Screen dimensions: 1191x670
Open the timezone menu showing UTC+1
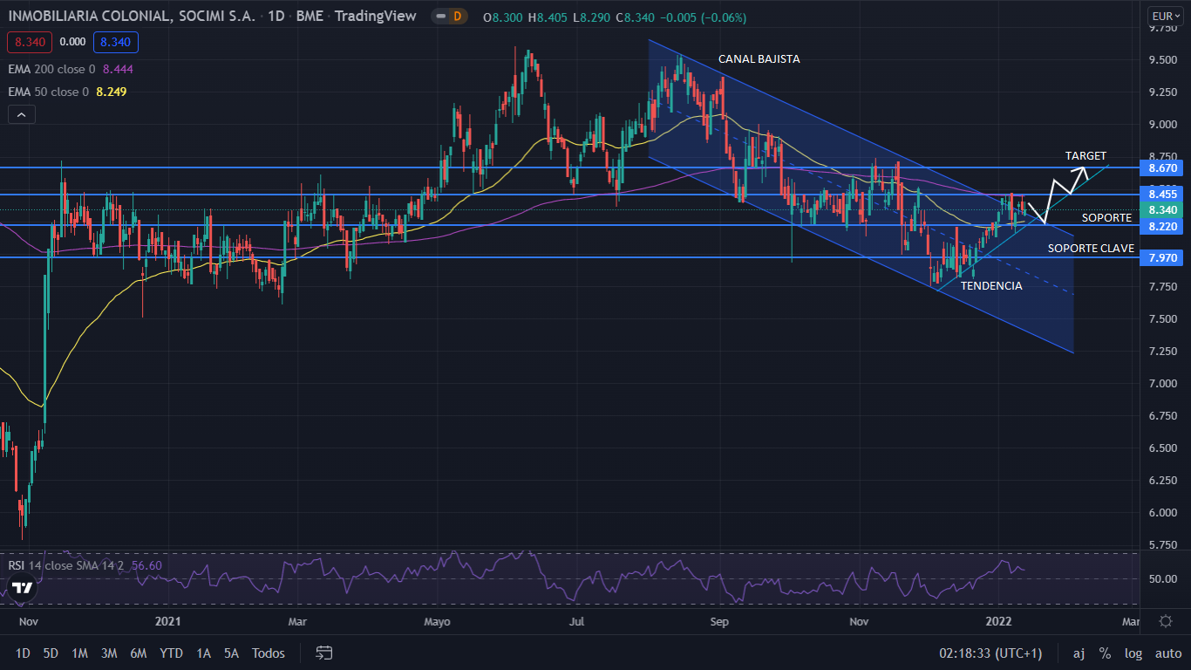990,653
